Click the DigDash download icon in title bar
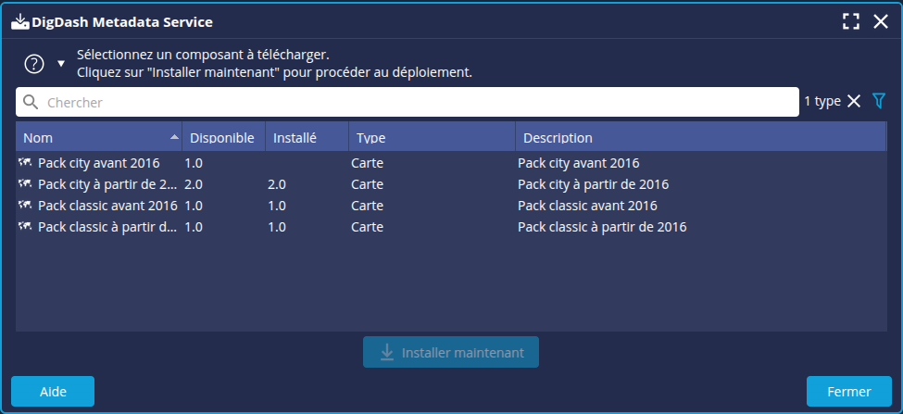Viewport: 903px width, 414px height. coord(20,21)
